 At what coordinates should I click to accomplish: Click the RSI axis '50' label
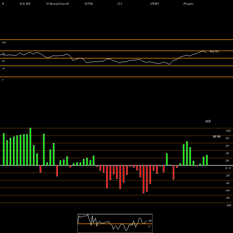(3, 61)
